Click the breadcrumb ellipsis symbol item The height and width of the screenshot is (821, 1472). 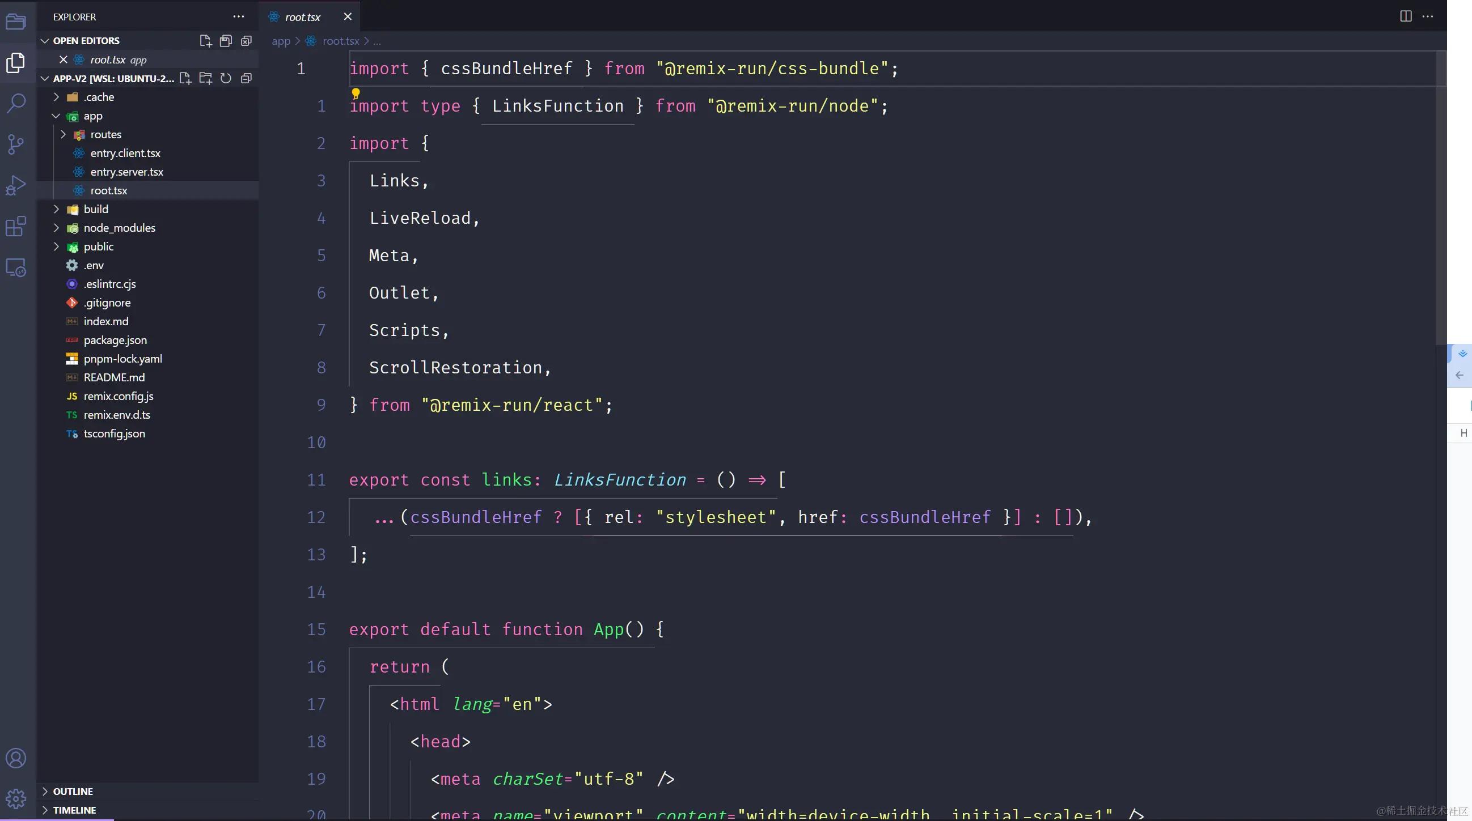(377, 41)
